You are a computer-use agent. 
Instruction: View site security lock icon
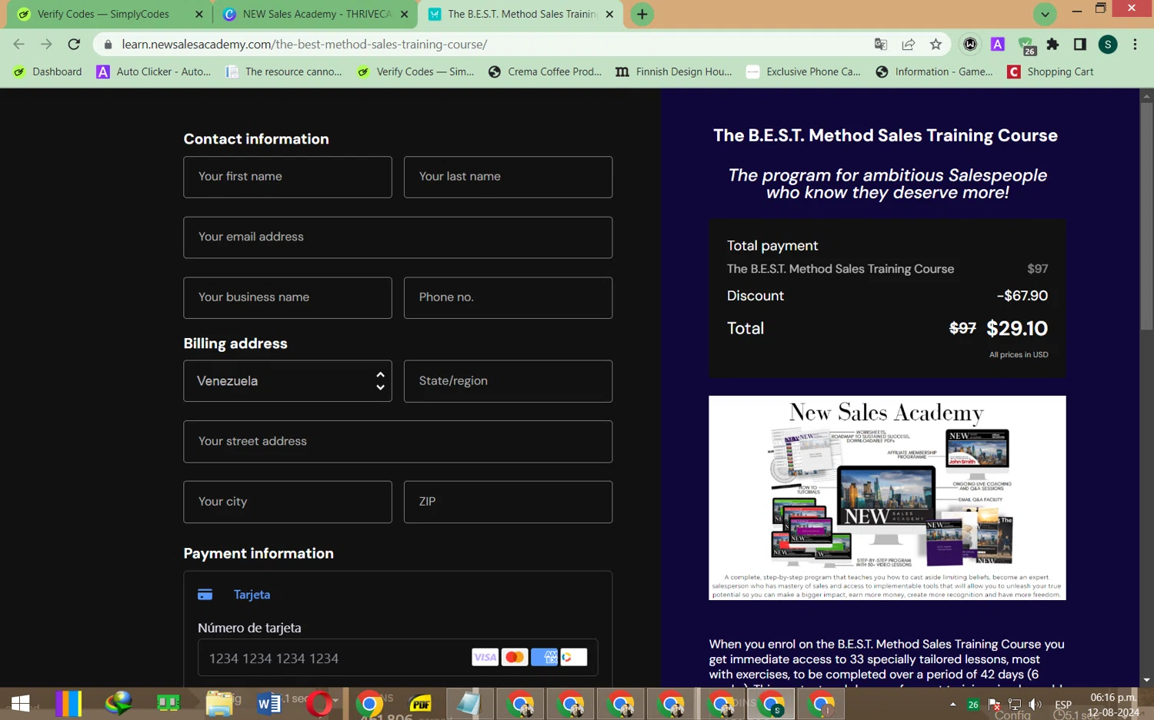coord(108,45)
